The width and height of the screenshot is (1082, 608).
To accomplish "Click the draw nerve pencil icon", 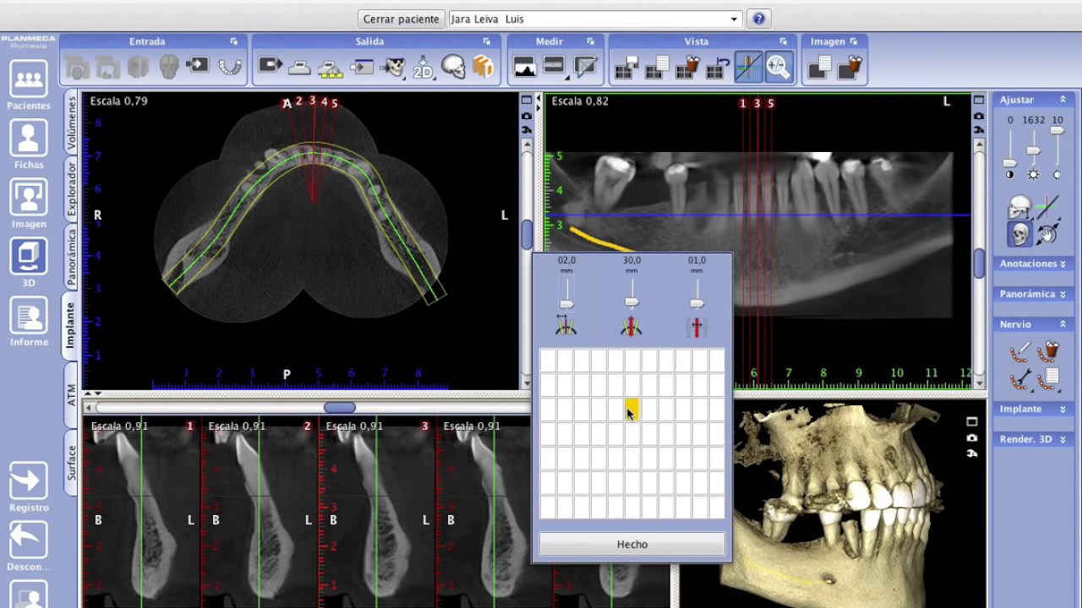I will point(1019,351).
